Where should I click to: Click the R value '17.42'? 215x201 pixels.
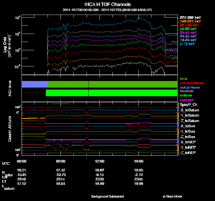point(60,170)
